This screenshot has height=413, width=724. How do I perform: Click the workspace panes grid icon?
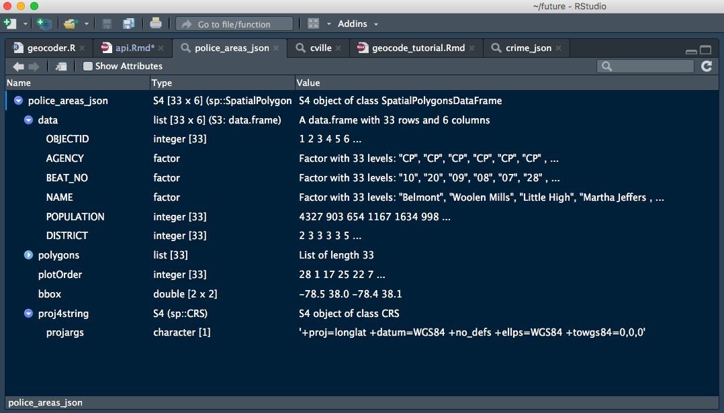(x=314, y=24)
